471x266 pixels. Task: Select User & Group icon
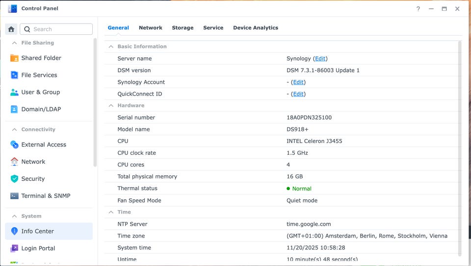(14, 92)
